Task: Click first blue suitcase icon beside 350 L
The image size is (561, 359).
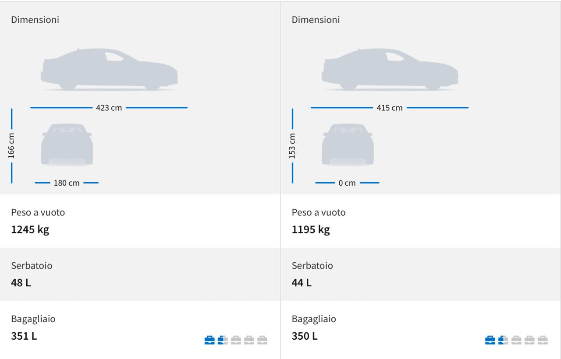Action: (x=490, y=340)
